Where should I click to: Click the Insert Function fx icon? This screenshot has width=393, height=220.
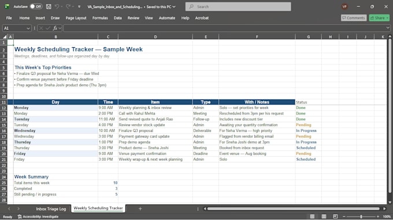pyautogui.click(x=55, y=28)
